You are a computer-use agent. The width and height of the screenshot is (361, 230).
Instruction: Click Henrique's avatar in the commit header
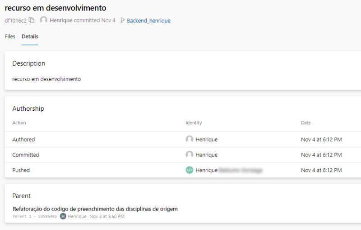[43, 20]
